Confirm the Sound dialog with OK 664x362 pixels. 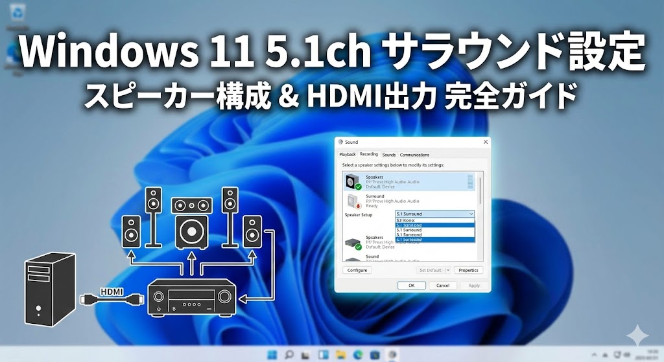(x=411, y=286)
